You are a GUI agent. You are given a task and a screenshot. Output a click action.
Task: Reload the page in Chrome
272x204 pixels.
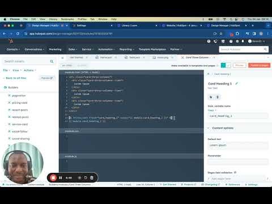click(x=18, y=33)
